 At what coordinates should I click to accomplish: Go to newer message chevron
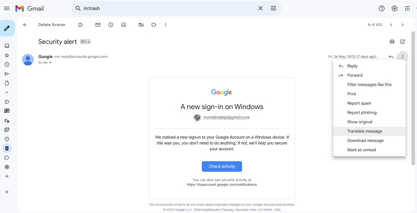pos(391,25)
